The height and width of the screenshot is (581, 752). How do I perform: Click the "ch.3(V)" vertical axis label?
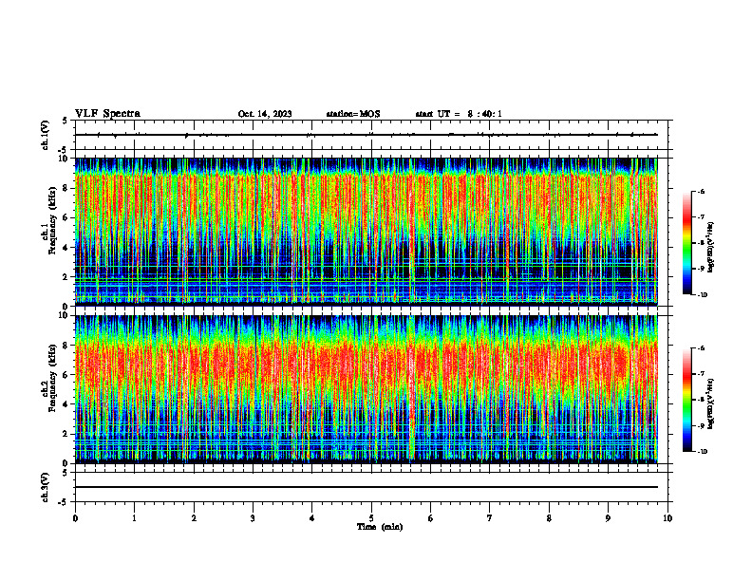[45, 487]
